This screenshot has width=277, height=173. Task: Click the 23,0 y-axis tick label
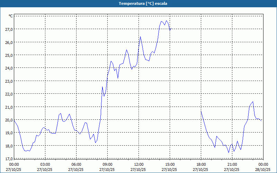9,81
